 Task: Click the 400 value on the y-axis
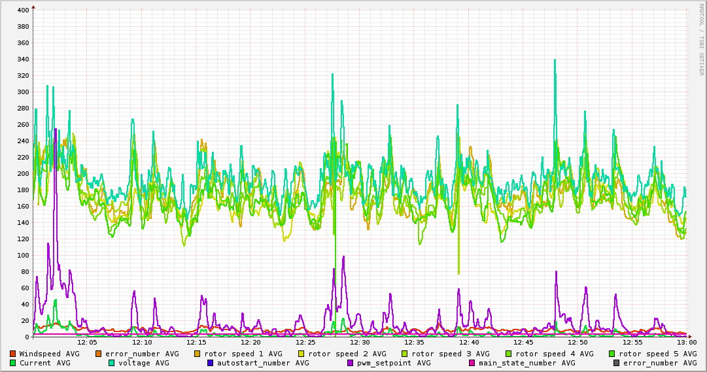[23, 10]
